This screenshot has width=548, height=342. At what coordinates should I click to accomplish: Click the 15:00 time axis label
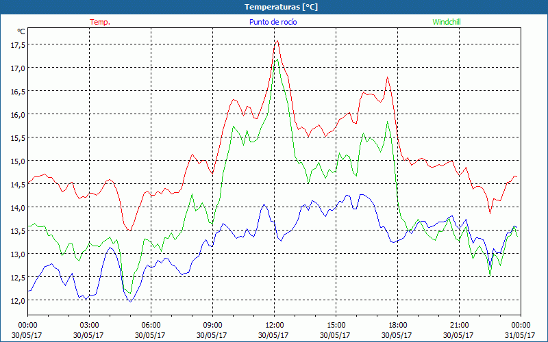coord(336,325)
